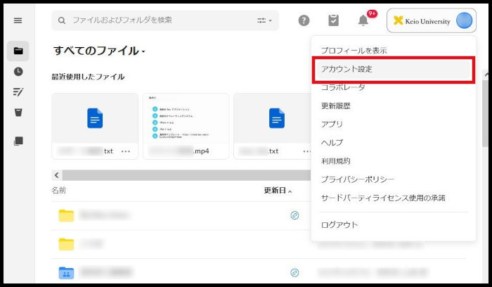Select アカウント設定 from the menu
This screenshot has height=287, width=492.
point(347,69)
